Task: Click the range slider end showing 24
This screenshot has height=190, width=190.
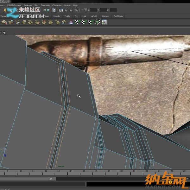Action: [51, 179]
